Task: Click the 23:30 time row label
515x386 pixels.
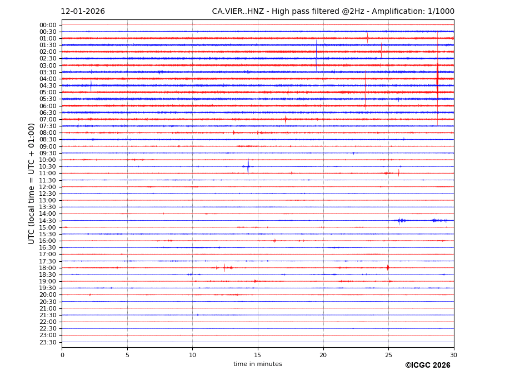Action: point(48,342)
